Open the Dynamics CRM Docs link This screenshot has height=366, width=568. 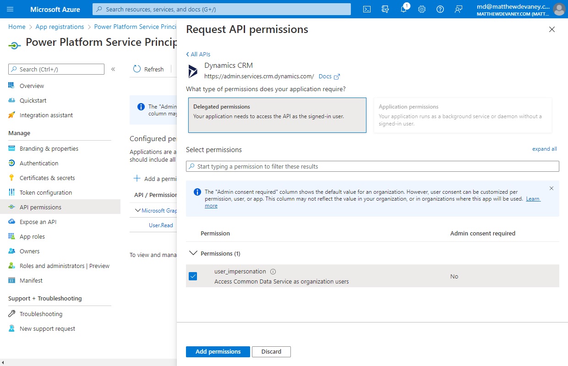coord(326,76)
